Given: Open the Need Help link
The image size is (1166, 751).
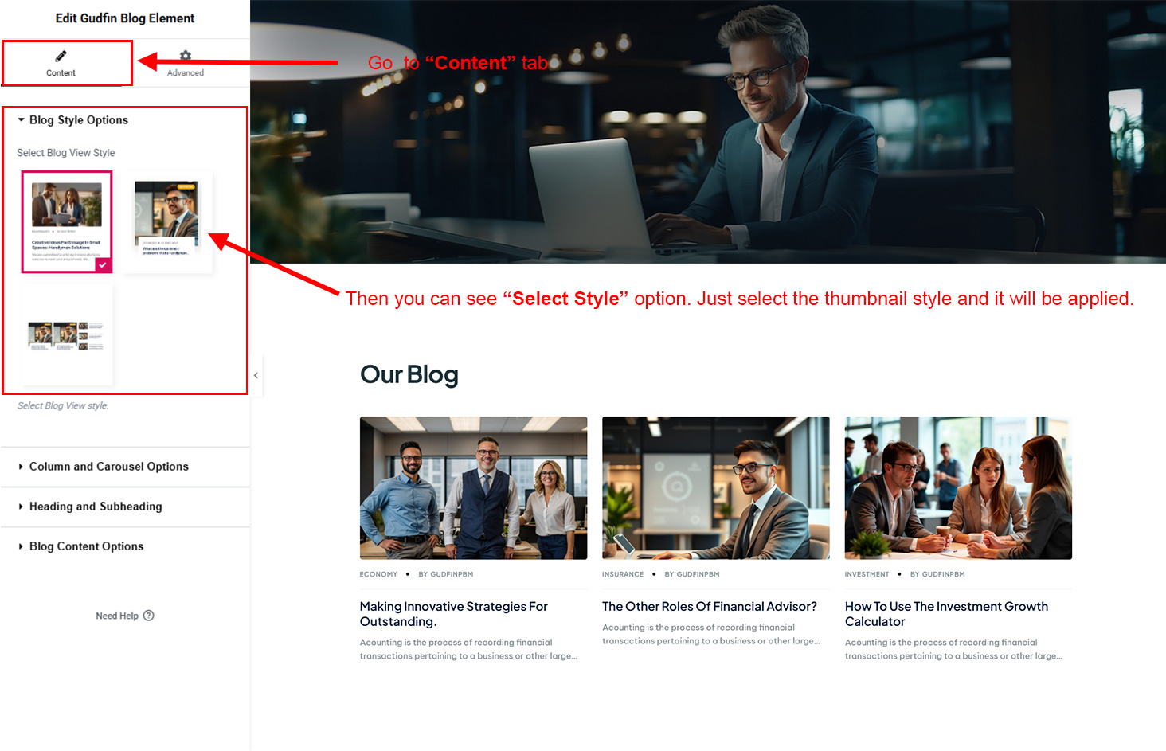Looking at the screenshot, I should 117,616.
